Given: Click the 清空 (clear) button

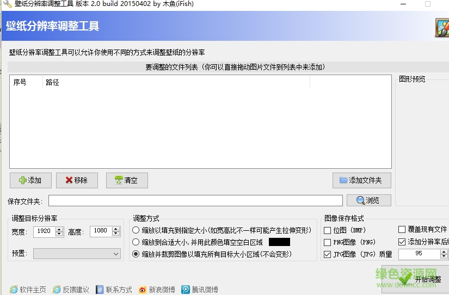Looking at the screenshot, I should coord(127,180).
